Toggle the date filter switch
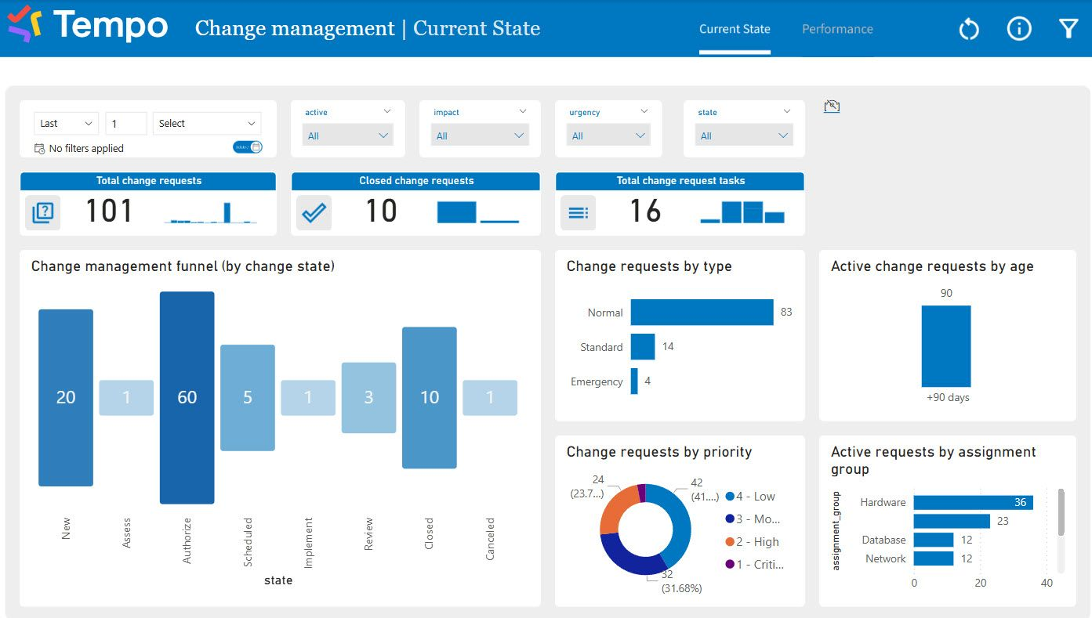Viewport: 1092px width, 618px height. tap(248, 147)
